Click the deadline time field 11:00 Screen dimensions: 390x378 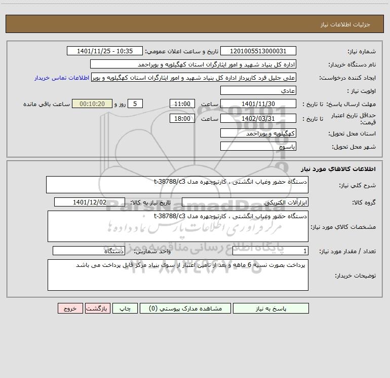pos(182,104)
